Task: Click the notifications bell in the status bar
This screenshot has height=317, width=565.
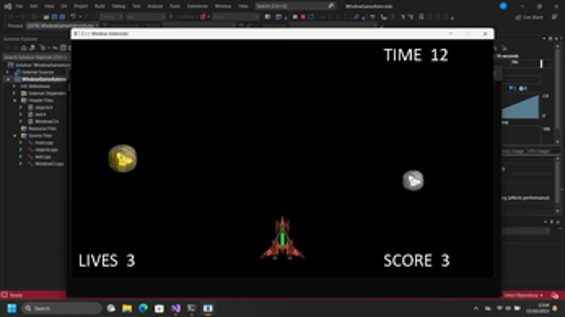Action: point(555,296)
